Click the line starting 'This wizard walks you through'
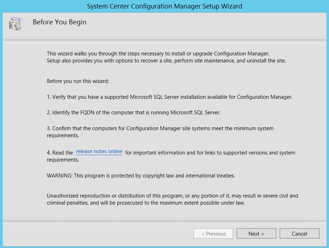The image size is (329, 248). (x=158, y=54)
